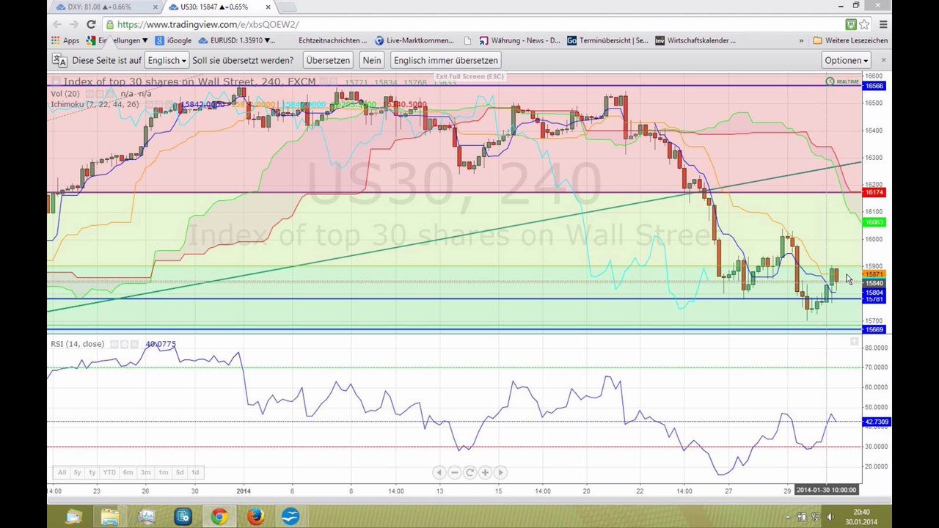939x528 pixels.
Task: Open the Live-Marktkommen... bookmark
Action: pyautogui.click(x=414, y=40)
